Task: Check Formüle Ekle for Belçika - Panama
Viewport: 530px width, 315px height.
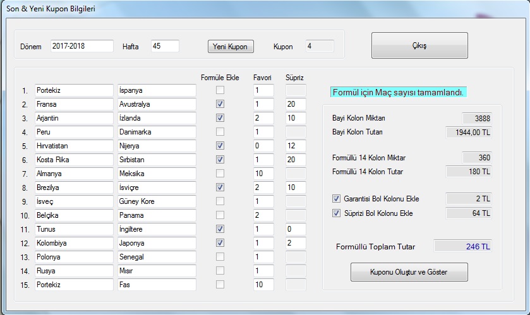Action: tap(220, 215)
